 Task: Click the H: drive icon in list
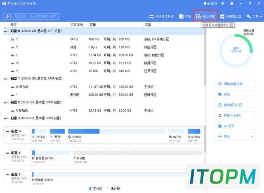12,63
